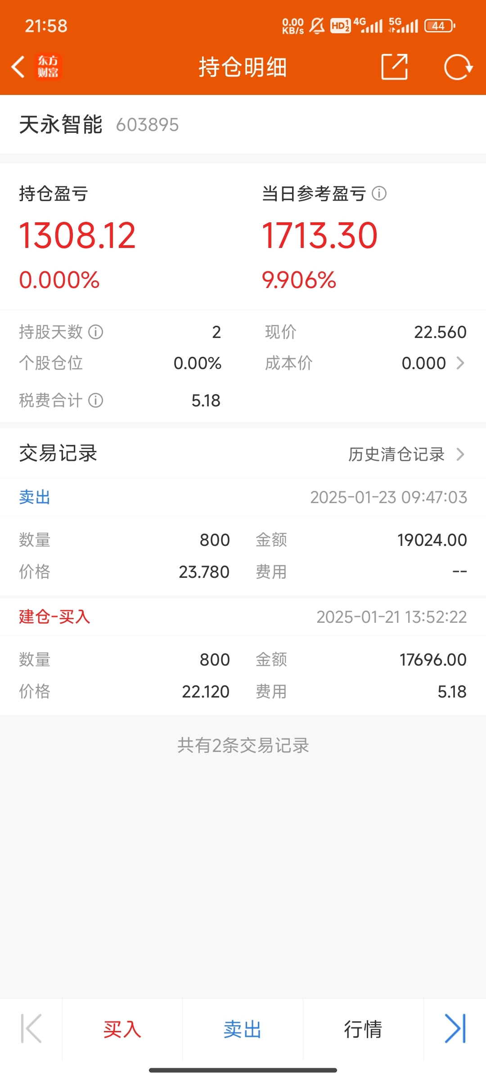Refresh the position details page
486x1080 pixels.
(x=458, y=67)
